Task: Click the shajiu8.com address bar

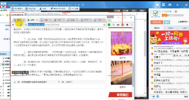Action: (x=65, y=25)
